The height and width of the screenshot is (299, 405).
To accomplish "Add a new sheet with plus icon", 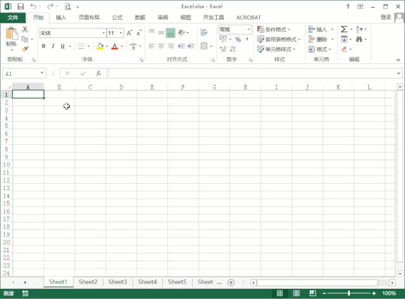I will [231, 282].
